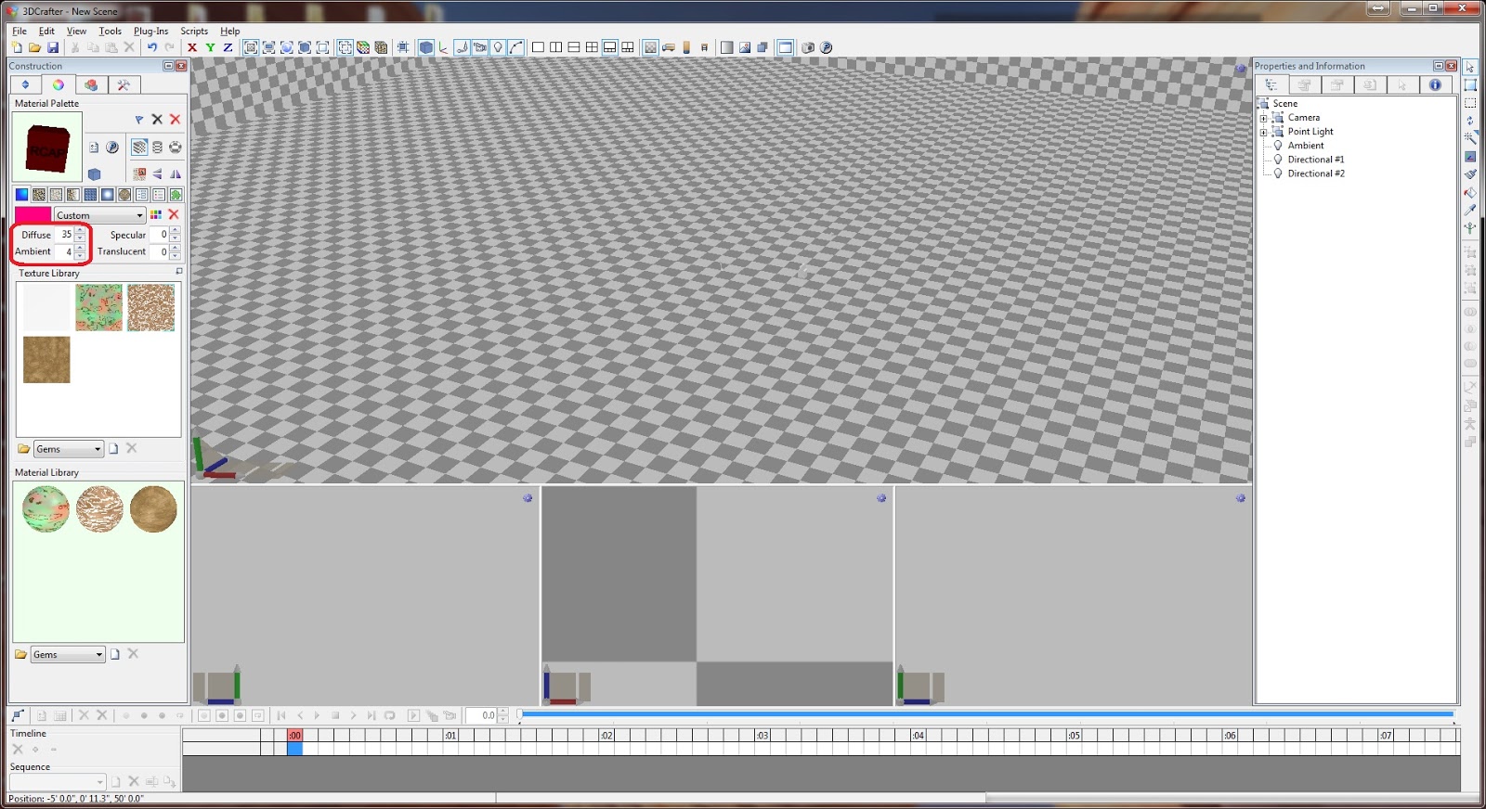Click the arrow pointer tool in right toolbar
The image size is (1486, 809).
(x=1470, y=67)
